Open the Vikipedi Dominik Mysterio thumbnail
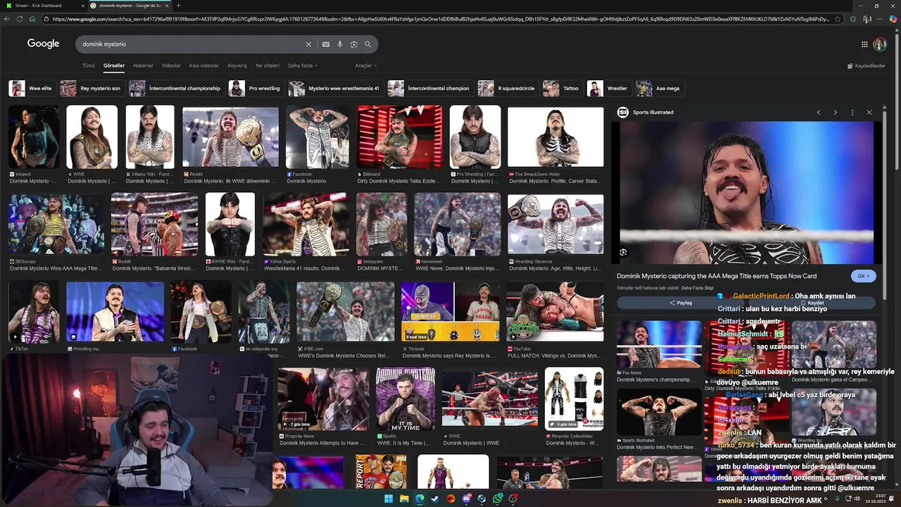This screenshot has width=901, height=507. 34,137
